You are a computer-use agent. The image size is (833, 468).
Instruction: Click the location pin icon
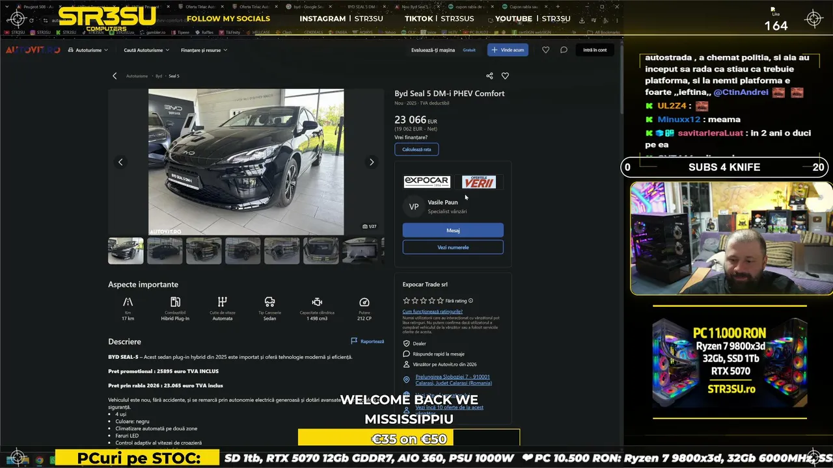(x=407, y=380)
